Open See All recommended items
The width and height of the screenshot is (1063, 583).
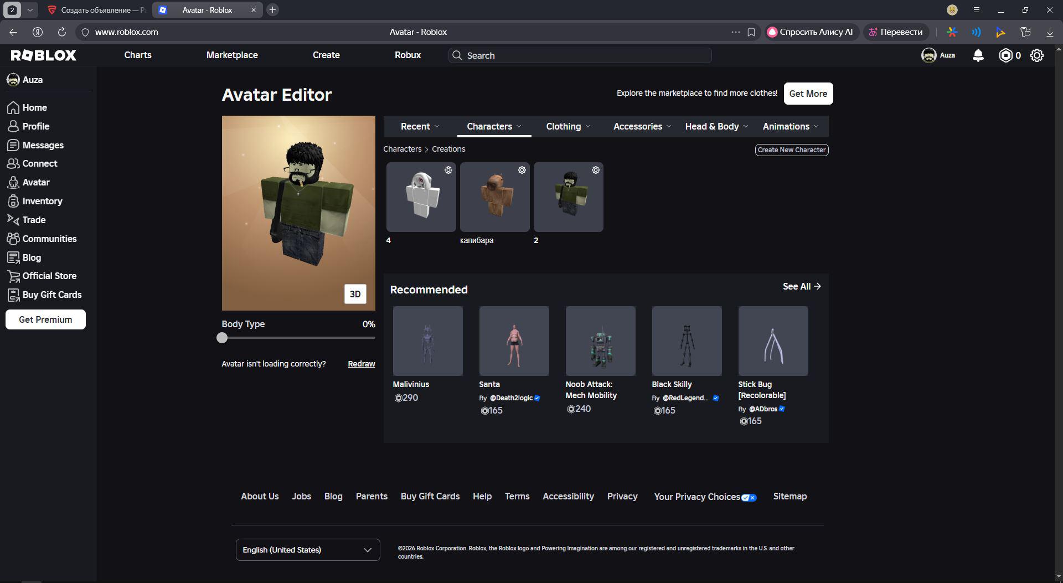[x=802, y=286]
